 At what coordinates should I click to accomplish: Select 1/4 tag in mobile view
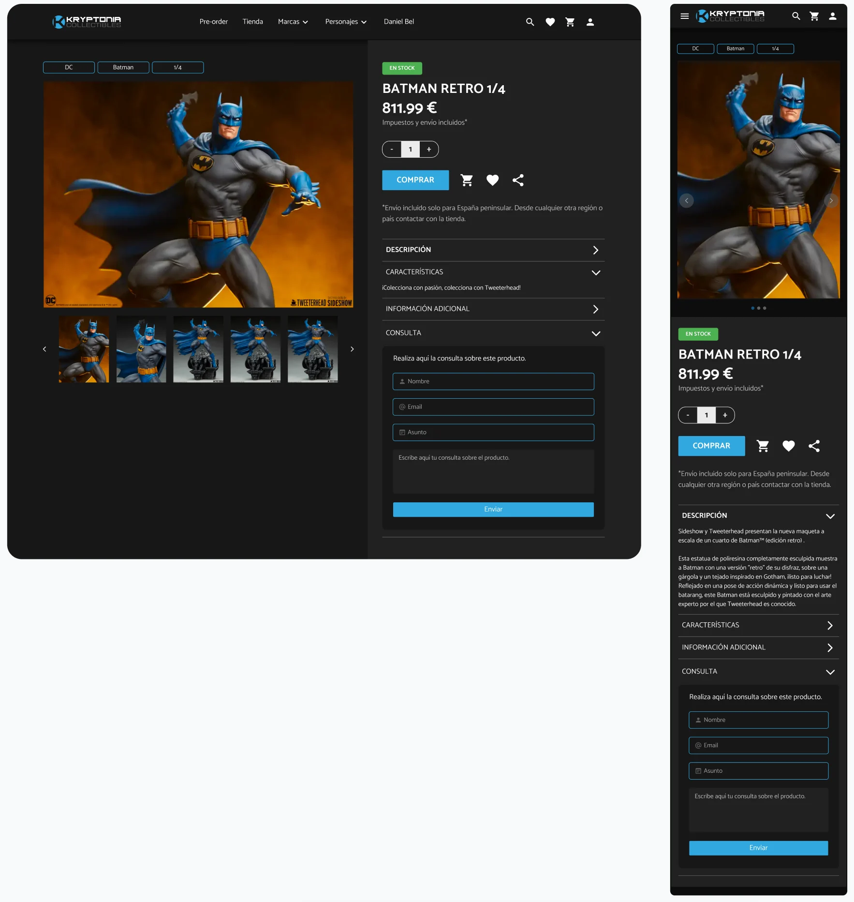775,48
